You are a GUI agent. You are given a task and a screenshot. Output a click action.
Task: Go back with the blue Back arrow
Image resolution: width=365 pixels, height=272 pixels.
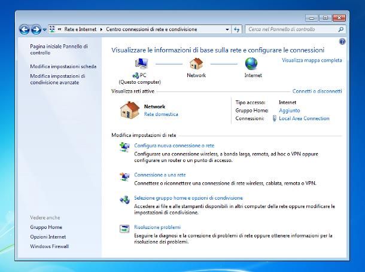pos(25,29)
